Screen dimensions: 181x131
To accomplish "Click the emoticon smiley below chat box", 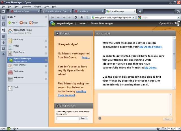I will tap(100, 118).
